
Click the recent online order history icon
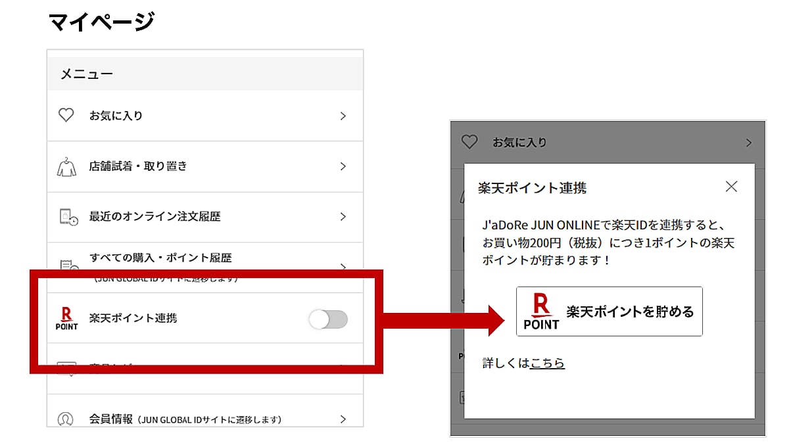point(68,217)
